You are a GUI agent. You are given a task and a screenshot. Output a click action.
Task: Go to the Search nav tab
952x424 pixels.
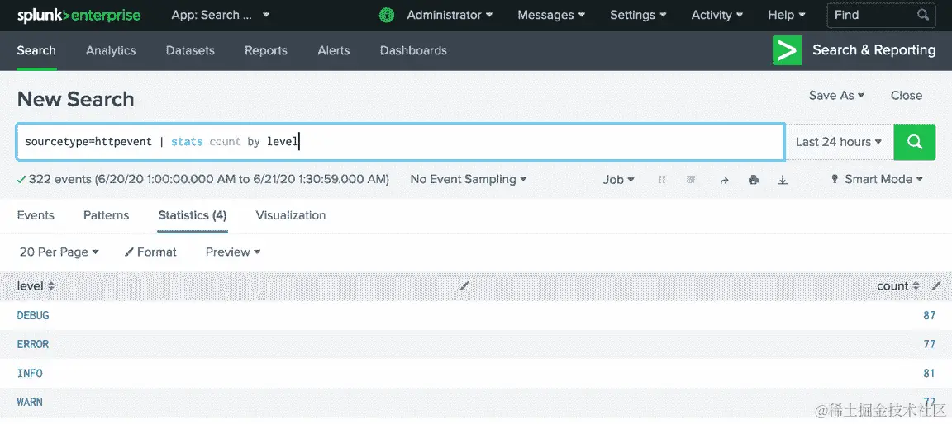point(36,50)
